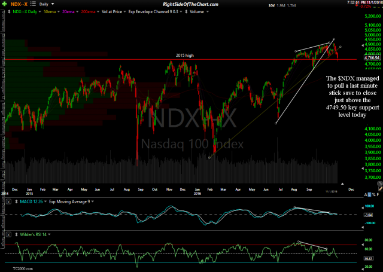Click scale arrow beside 4,900.00 price

(x=363, y=45)
